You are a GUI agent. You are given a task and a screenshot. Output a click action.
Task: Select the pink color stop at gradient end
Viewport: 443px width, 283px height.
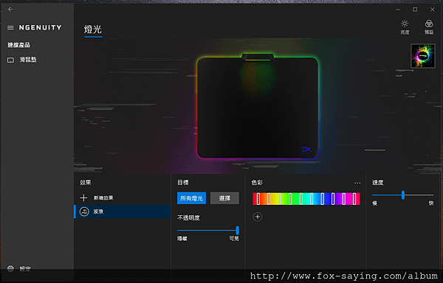354,199
